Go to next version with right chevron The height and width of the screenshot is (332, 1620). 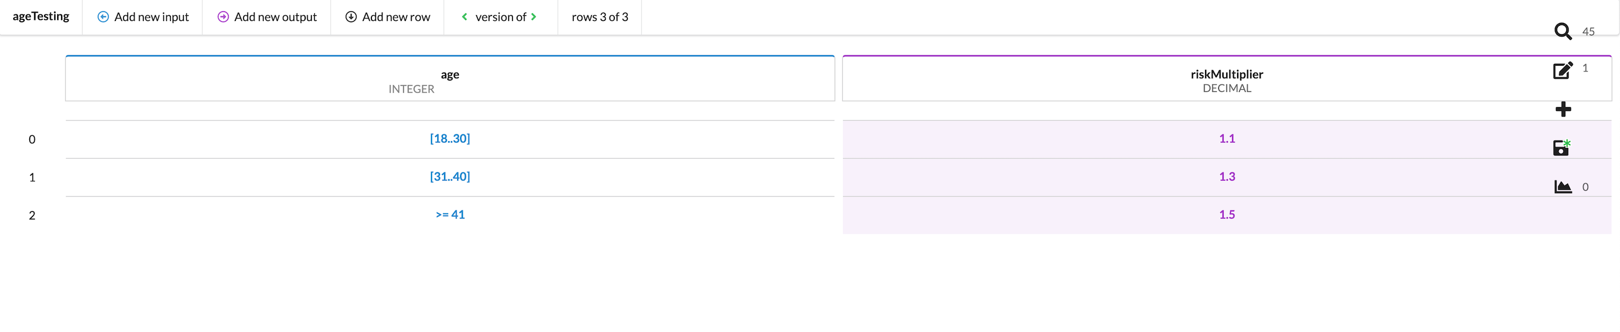click(534, 17)
